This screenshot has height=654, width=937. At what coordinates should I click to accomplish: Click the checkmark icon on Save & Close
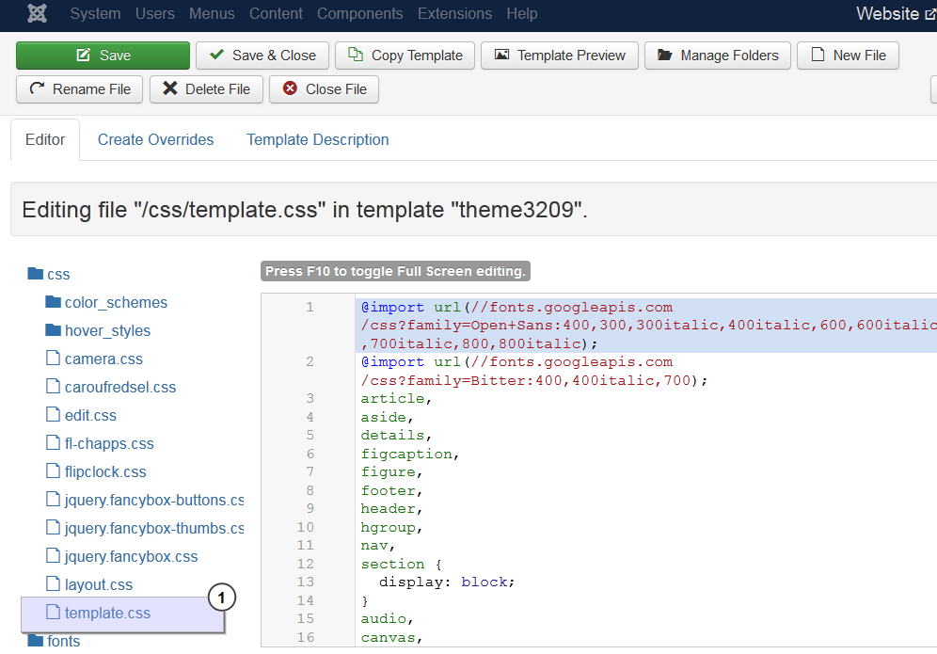pyautogui.click(x=217, y=55)
